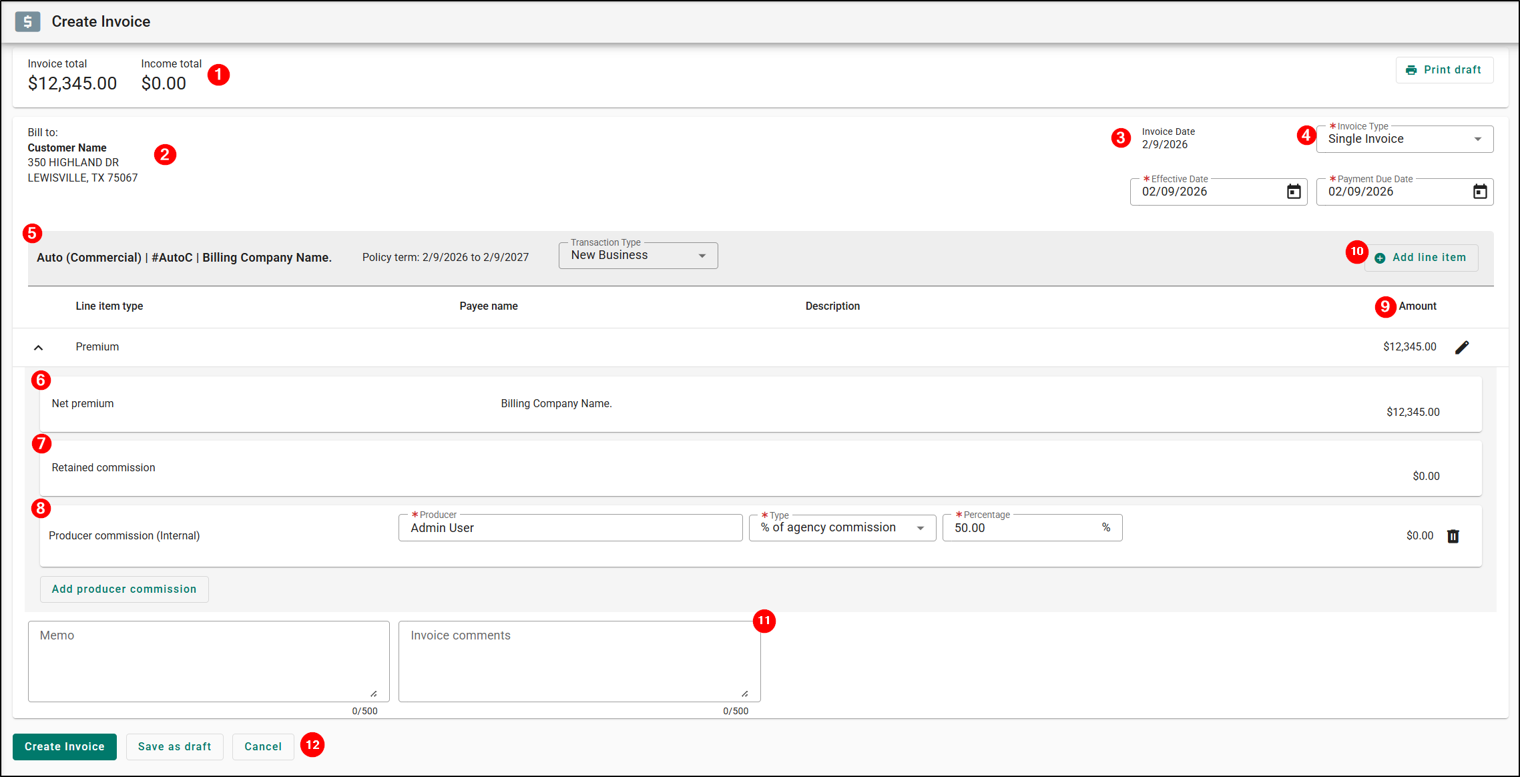The width and height of the screenshot is (1520, 777).
Task: Cancel the invoice creation
Action: (x=263, y=746)
